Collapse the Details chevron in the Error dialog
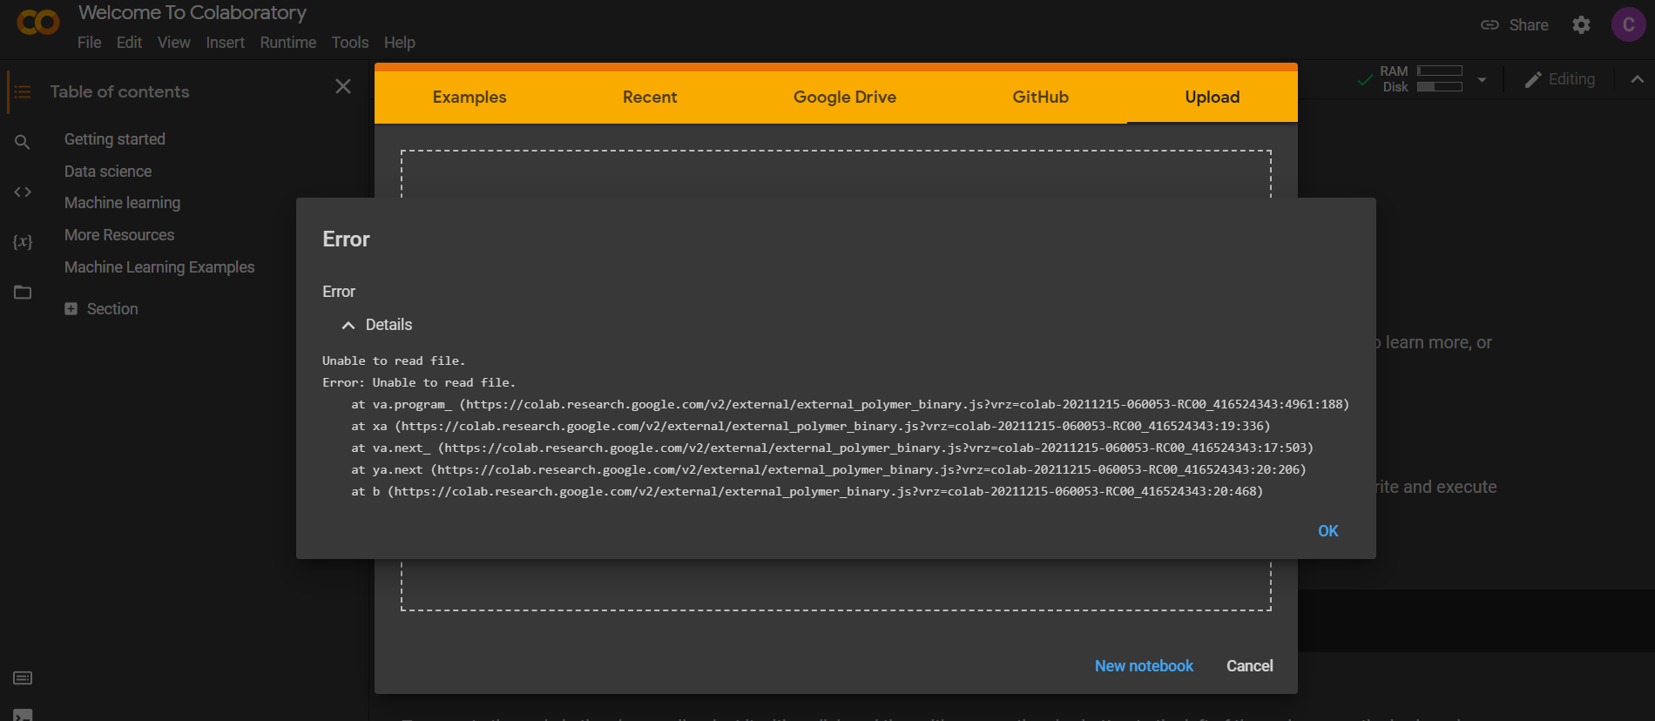 [348, 325]
